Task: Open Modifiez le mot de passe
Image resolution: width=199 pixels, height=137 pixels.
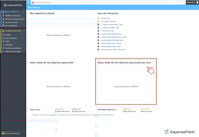Action: (13, 16)
